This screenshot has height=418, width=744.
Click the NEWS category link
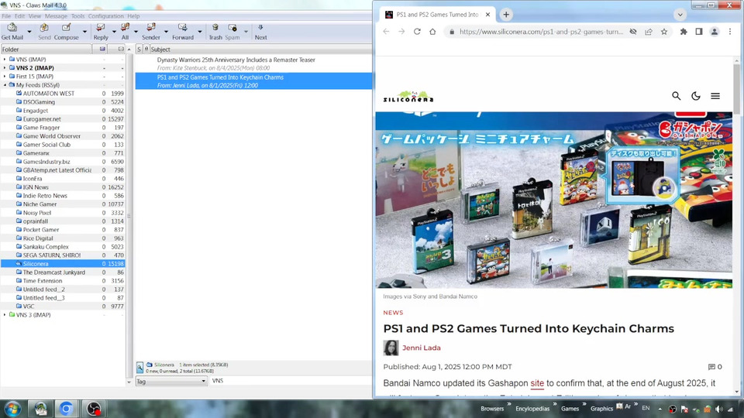click(393, 313)
